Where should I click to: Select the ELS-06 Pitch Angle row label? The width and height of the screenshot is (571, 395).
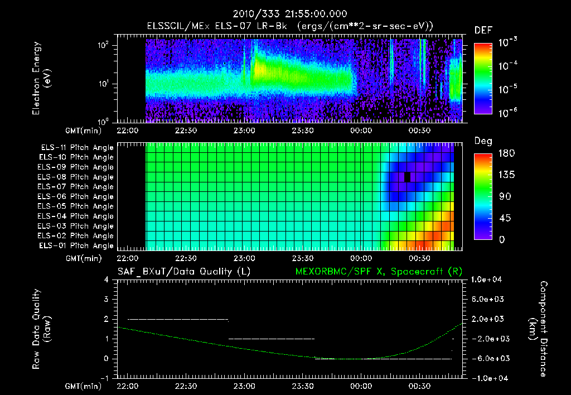tap(76, 197)
